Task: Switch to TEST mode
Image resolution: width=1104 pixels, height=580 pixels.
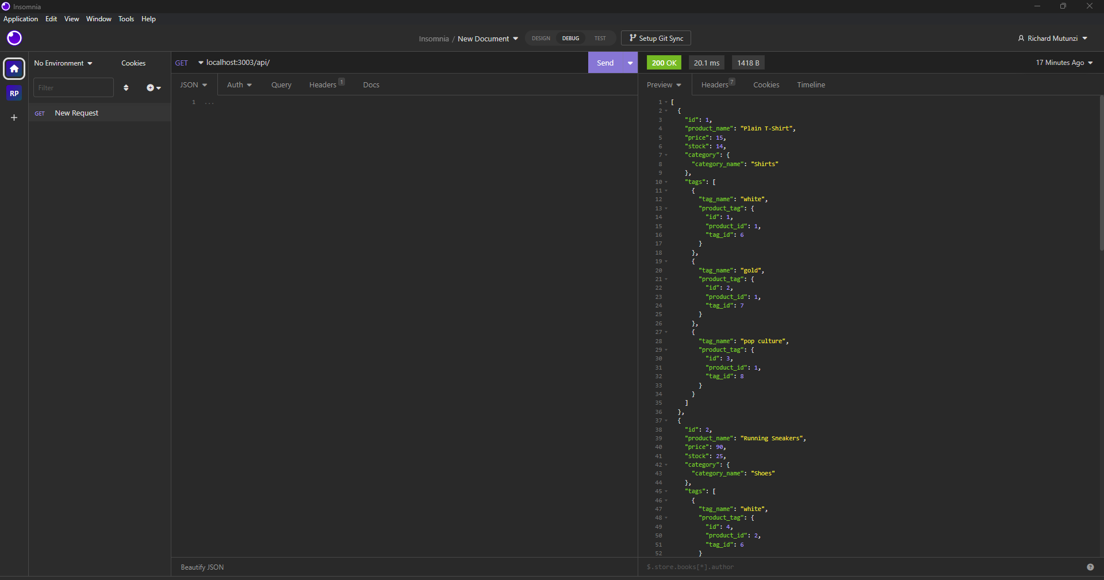Action: [x=600, y=38]
